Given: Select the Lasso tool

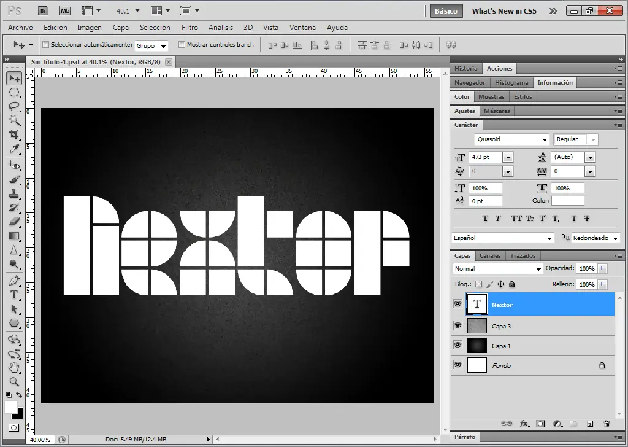Looking at the screenshot, I should pyautogui.click(x=14, y=106).
